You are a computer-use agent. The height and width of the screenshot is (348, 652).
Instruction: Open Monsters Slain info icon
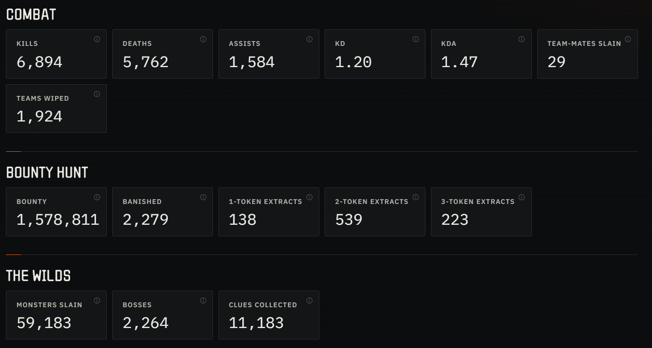(x=97, y=300)
